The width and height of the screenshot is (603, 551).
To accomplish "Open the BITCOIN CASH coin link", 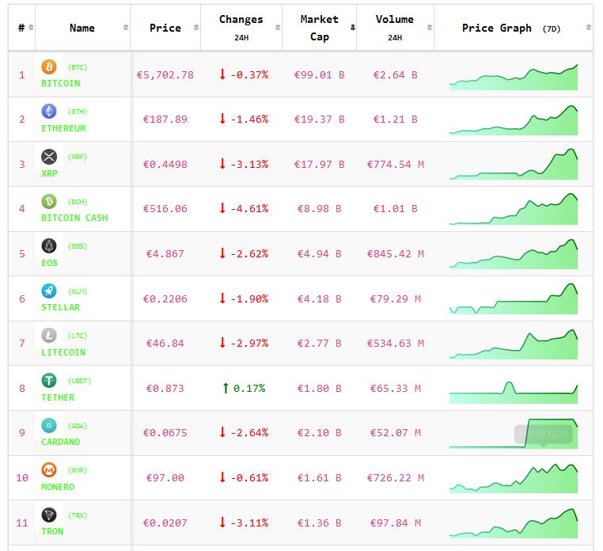I will [74, 218].
